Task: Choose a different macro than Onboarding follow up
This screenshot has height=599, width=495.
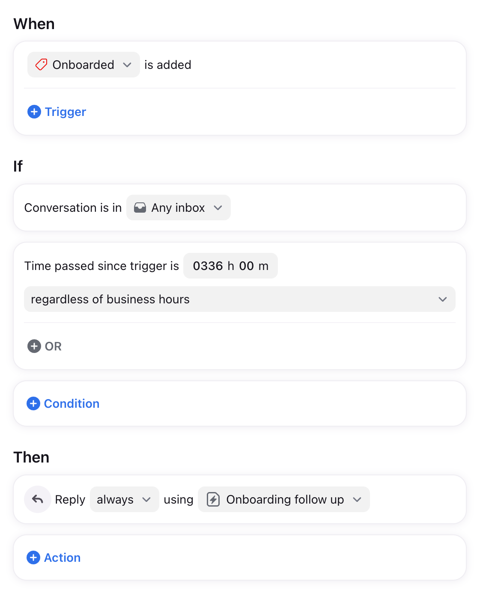Action: click(x=284, y=499)
